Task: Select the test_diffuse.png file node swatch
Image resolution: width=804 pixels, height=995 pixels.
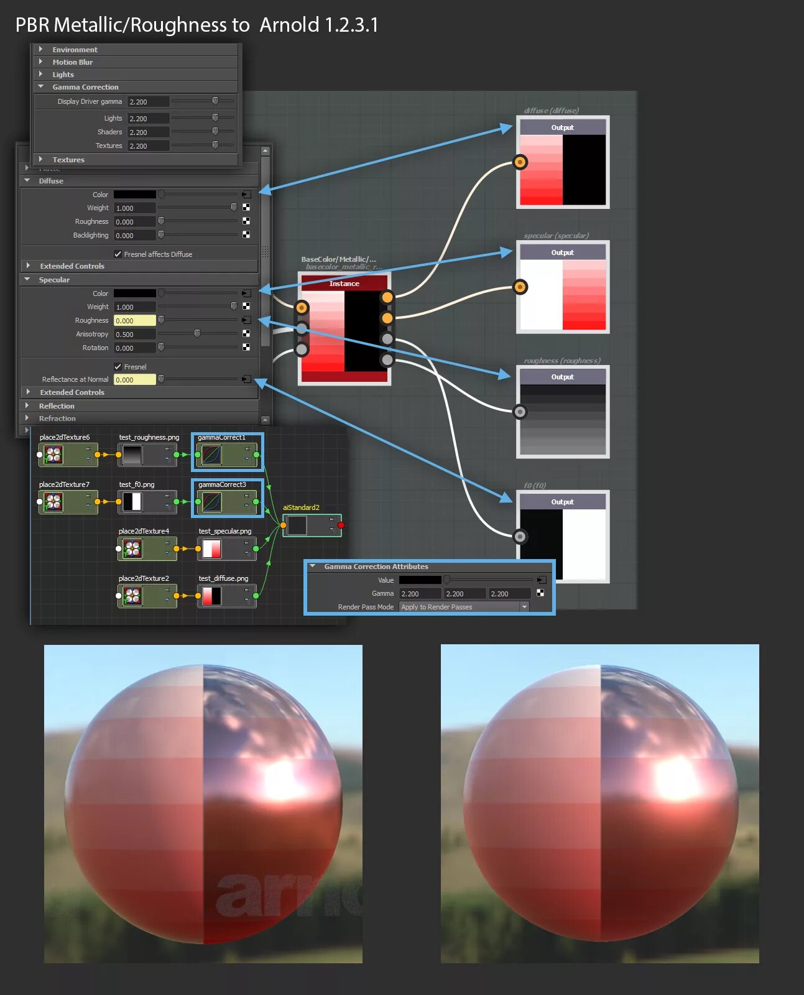Action: tap(212, 596)
